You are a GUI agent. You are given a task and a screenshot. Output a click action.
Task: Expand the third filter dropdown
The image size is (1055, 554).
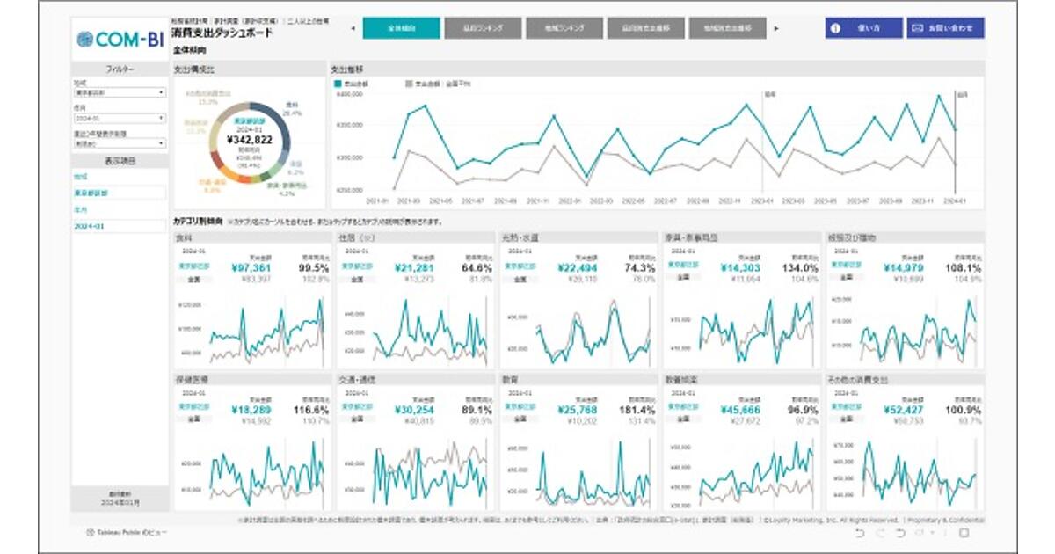119,142
